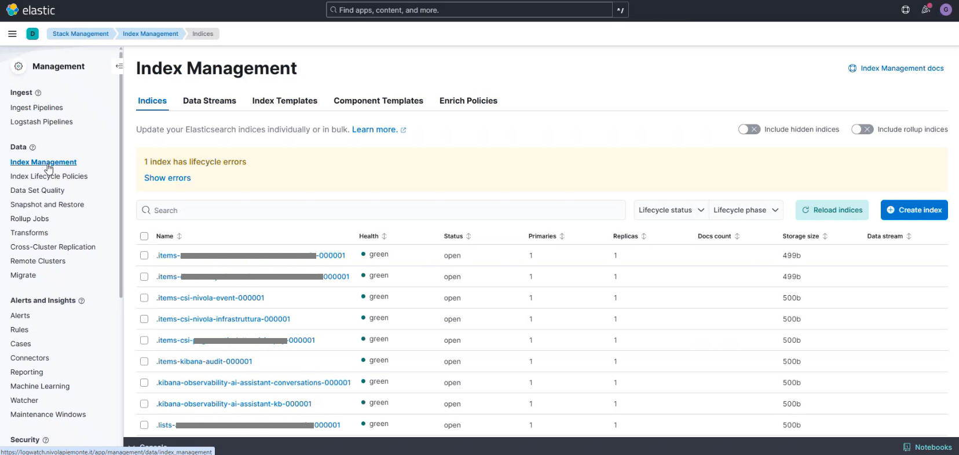Open .items-csi-nivola-event-000001 index details
Screen dimensions: 959x455
tap(210, 298)
